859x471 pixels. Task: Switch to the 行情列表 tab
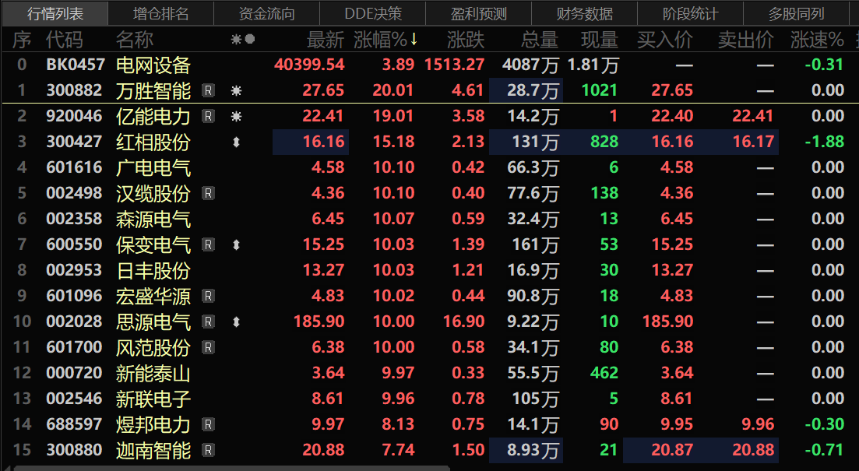(x=55, y=14)
